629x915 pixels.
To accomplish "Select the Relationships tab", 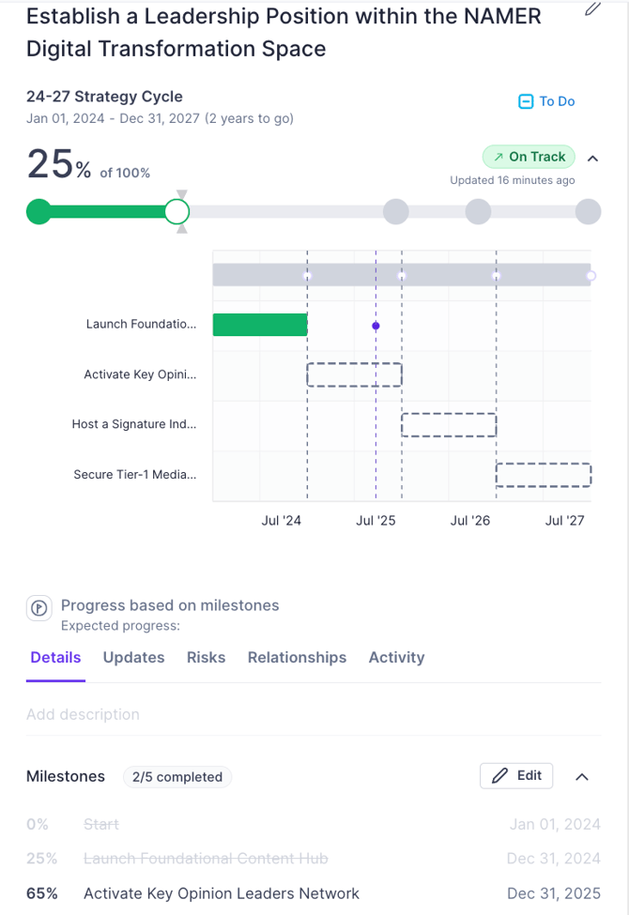I will 297,658.
